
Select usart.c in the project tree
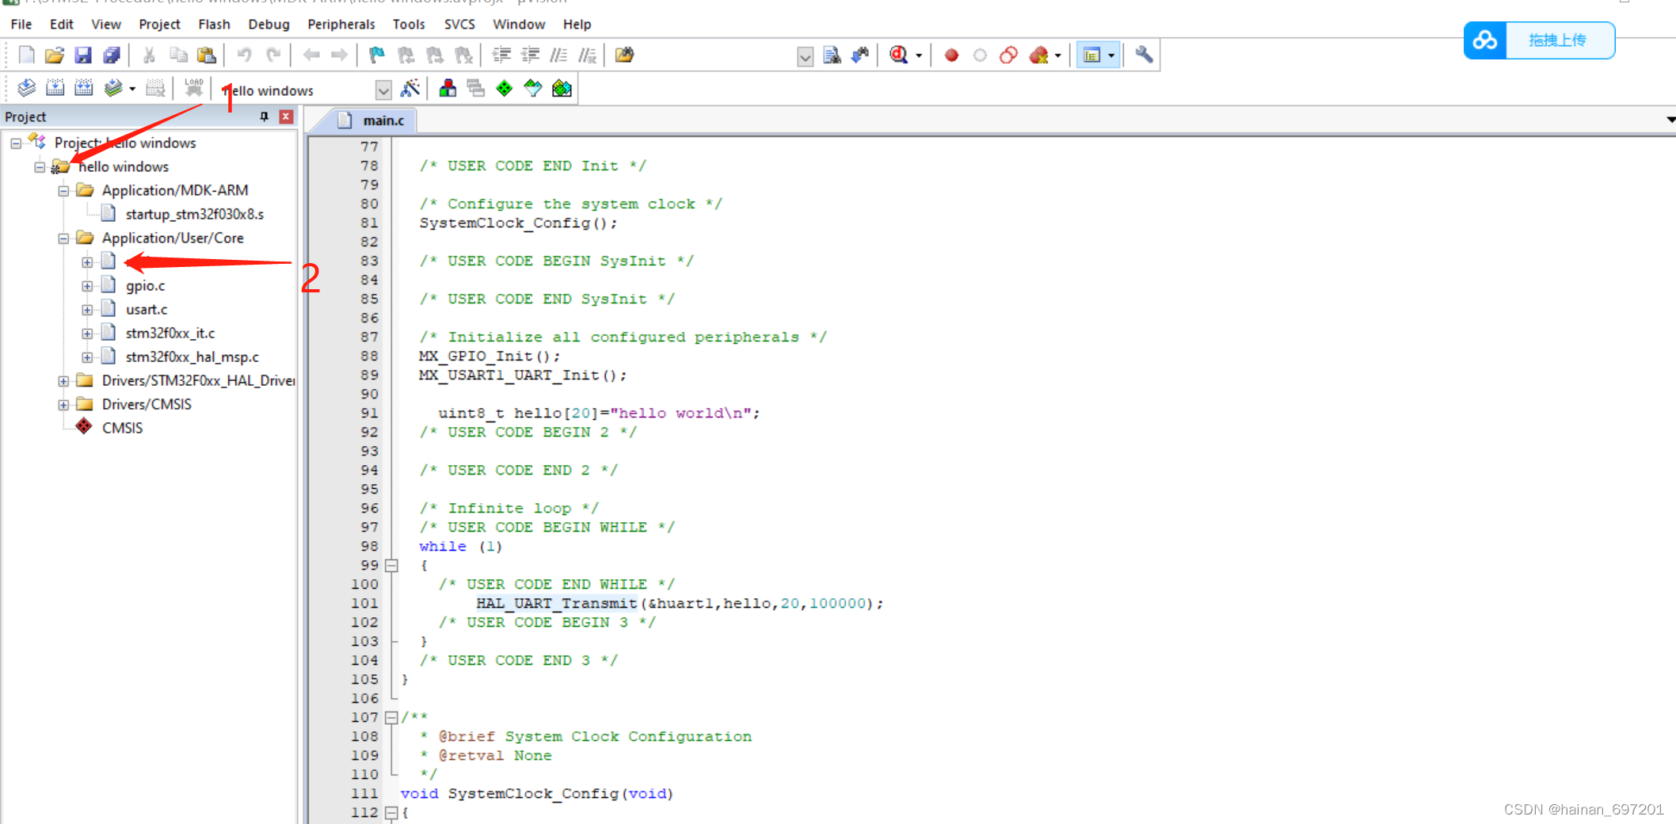[x=146, y=309]
